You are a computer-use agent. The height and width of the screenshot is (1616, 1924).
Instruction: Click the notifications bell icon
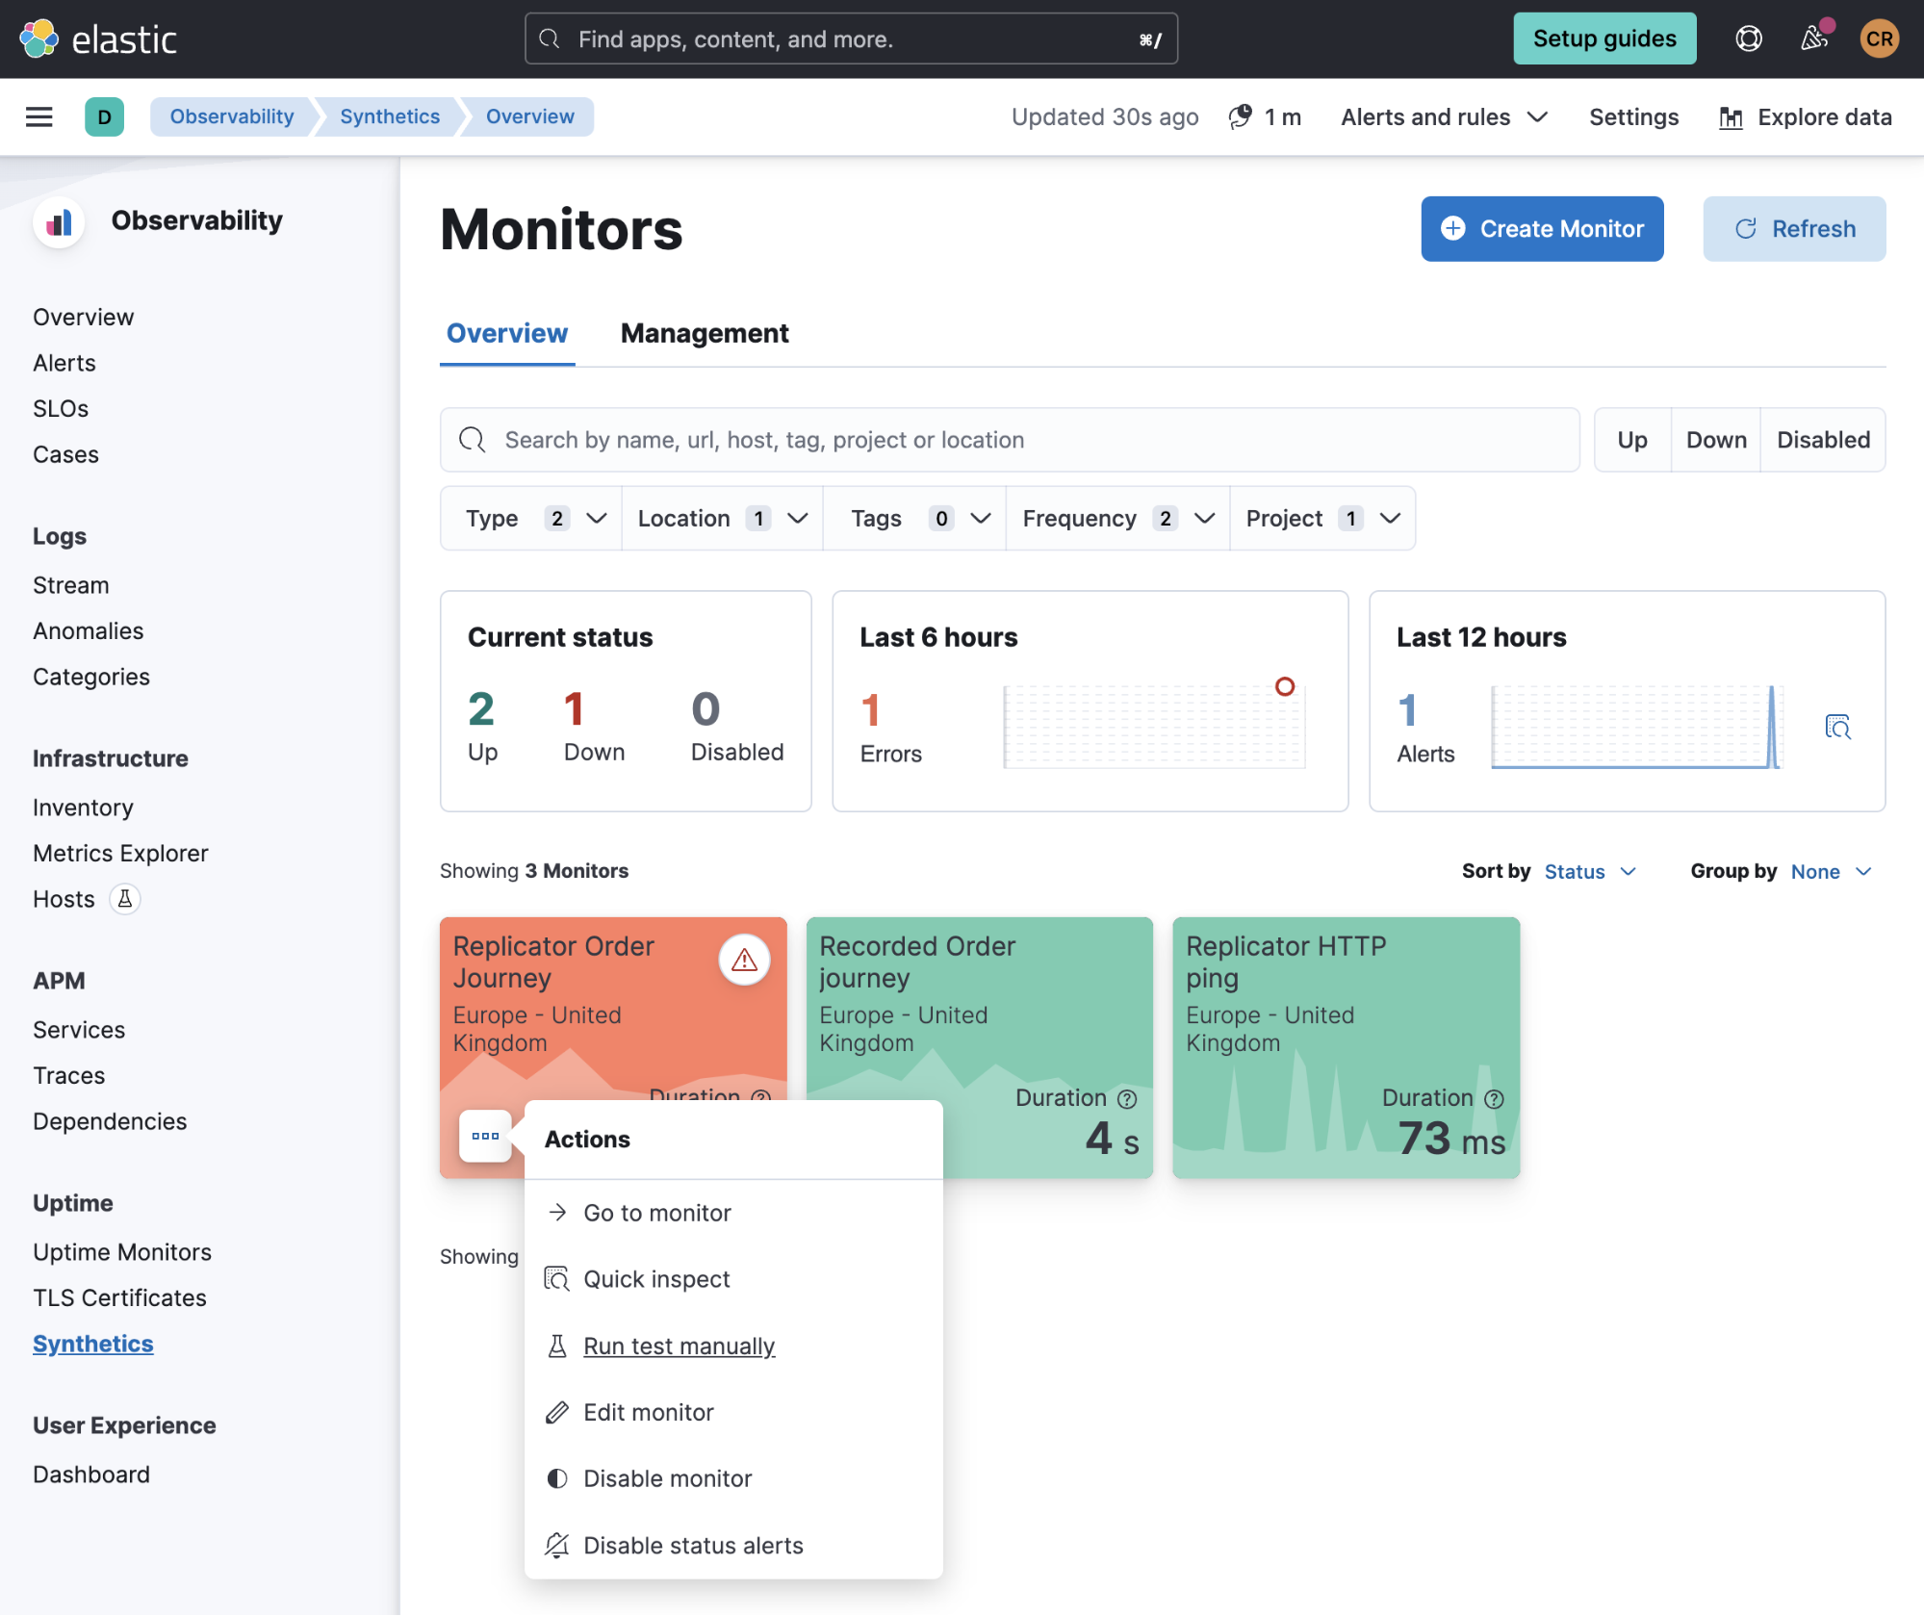pyautogui.click(x=1813, y=38)
